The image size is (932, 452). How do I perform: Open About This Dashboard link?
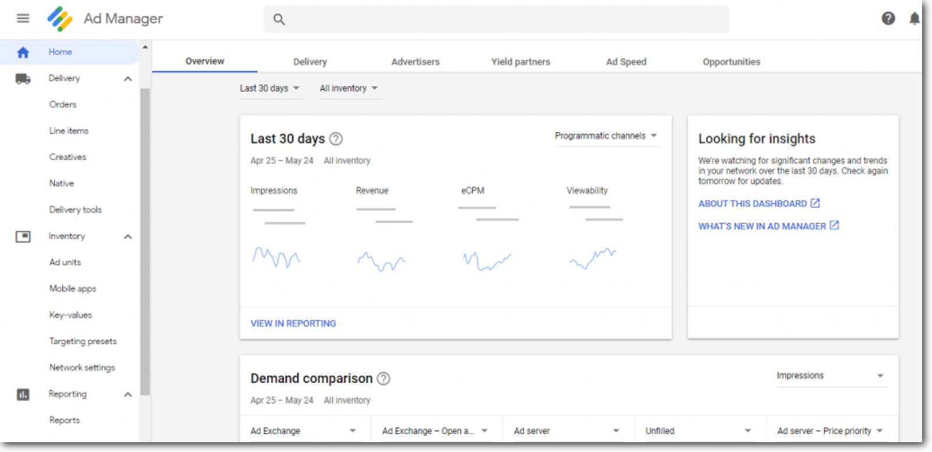point(753,204)
